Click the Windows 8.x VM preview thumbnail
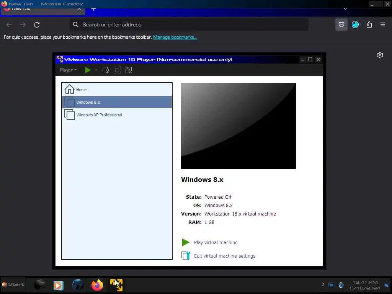 tap(238, 126)
